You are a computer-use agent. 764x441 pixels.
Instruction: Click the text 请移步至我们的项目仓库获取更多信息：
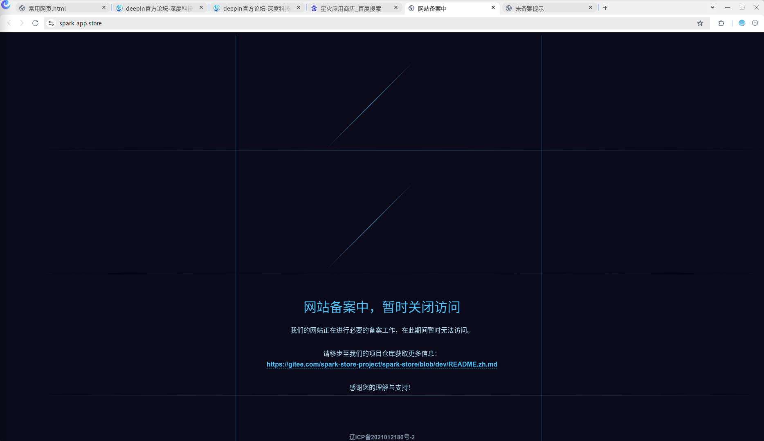coord(381,353)
